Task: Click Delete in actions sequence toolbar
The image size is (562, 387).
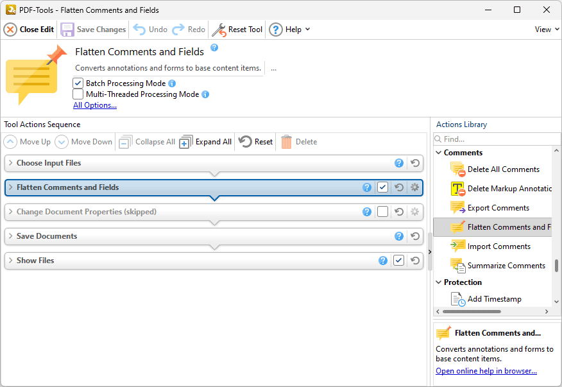Action: pyautogui.click(x=299, y=142)
